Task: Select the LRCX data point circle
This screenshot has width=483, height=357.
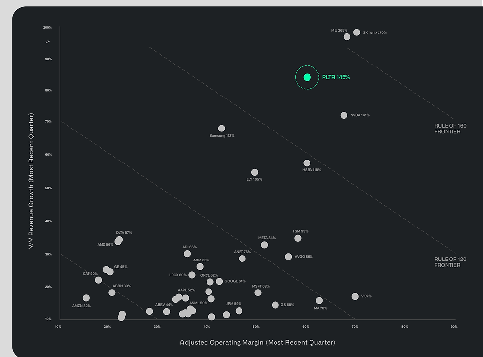Action: 192,275
